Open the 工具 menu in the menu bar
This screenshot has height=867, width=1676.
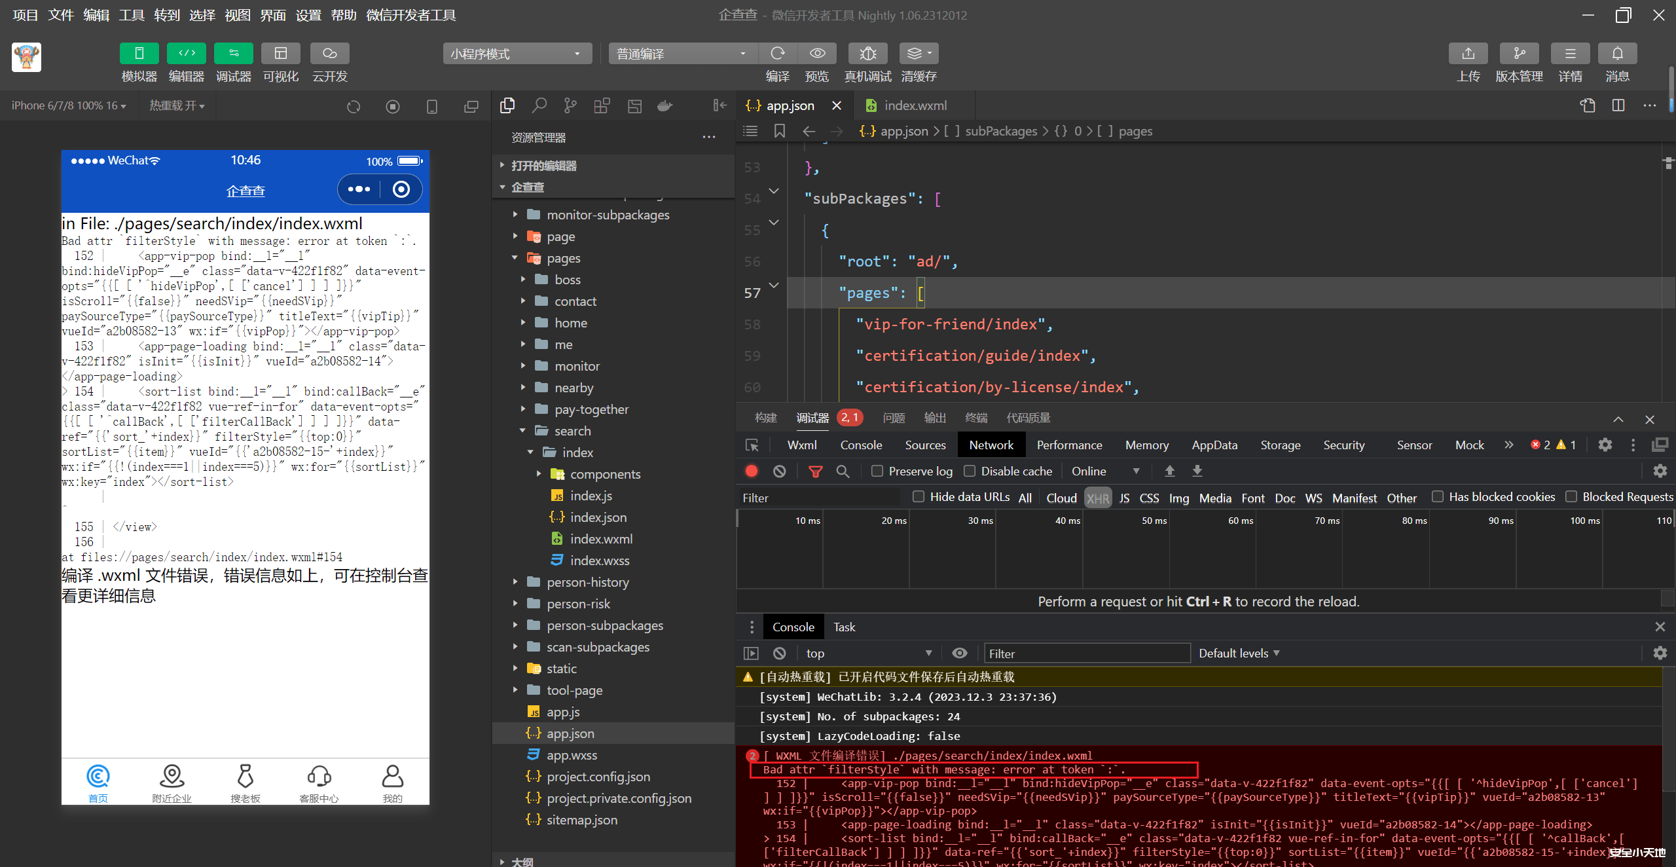(x=131, y=14)
